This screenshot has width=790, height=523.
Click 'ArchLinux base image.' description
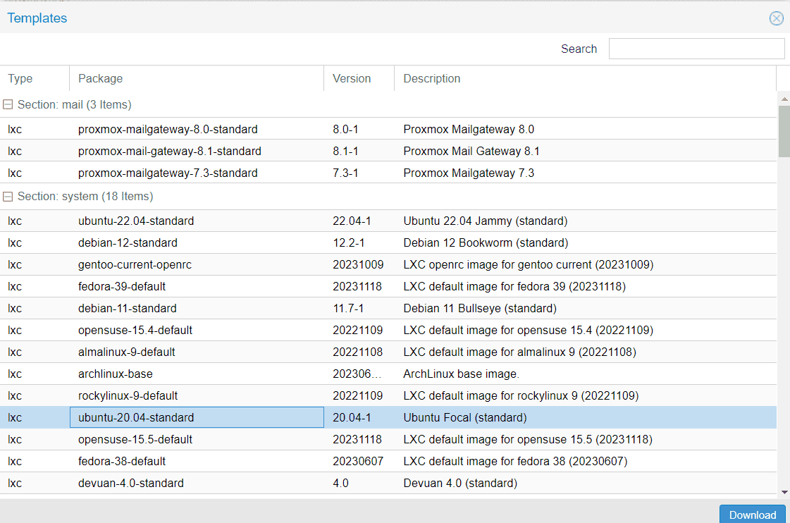pyautogui.click(x=461, y=374)
